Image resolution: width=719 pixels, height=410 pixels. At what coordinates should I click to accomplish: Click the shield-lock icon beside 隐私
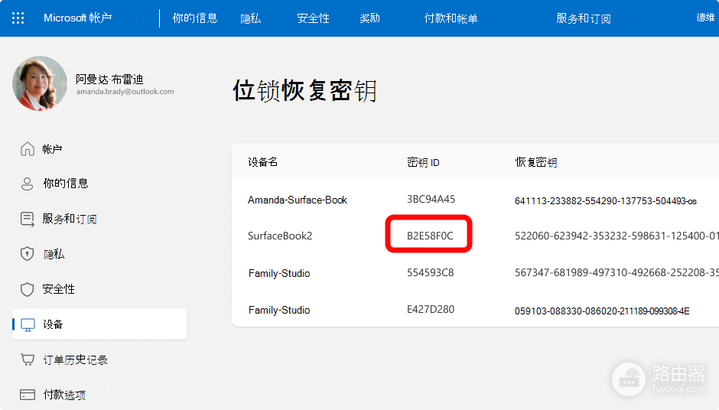pyautogui.click(x=27, y=254)
